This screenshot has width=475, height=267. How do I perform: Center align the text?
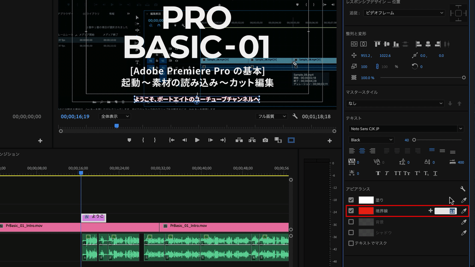tap(362, 151)
